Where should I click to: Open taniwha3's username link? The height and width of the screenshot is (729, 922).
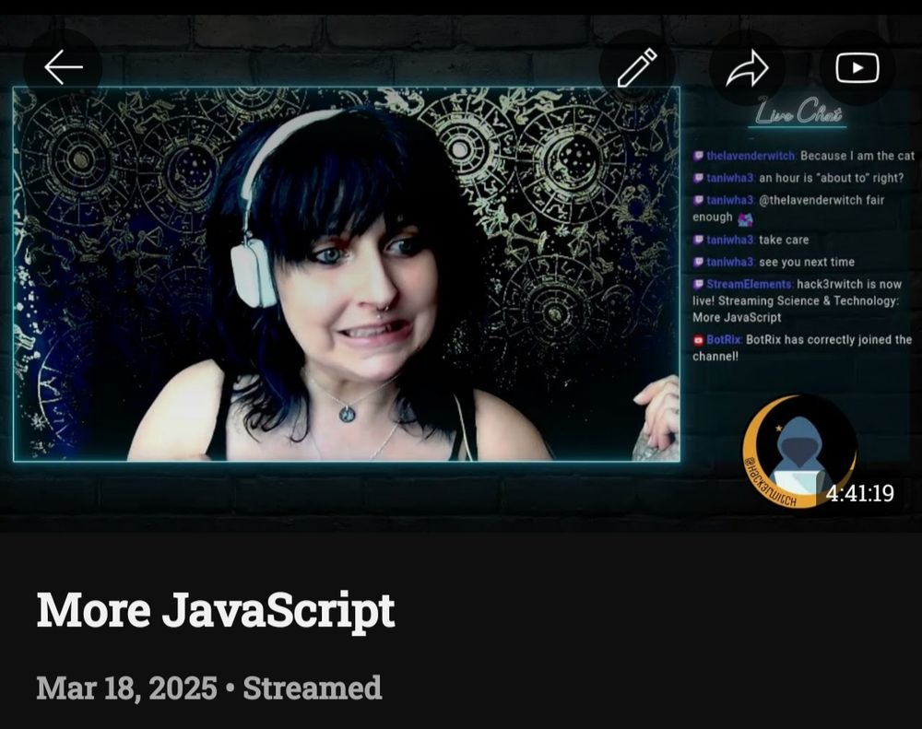tap(728, 177)
